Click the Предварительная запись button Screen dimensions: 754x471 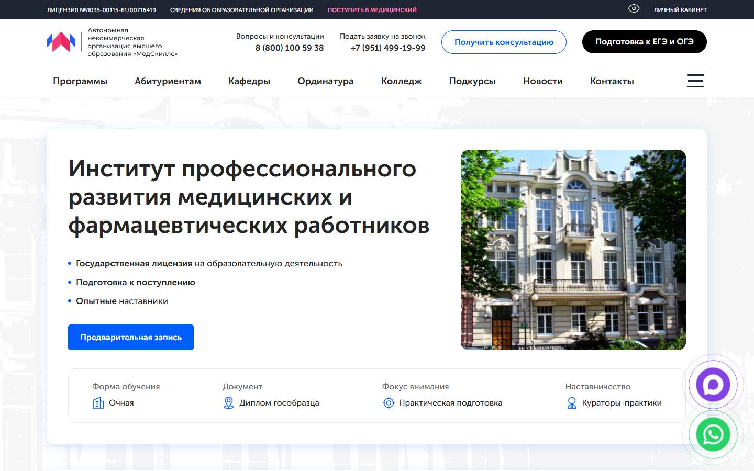[x=131, y=338]
